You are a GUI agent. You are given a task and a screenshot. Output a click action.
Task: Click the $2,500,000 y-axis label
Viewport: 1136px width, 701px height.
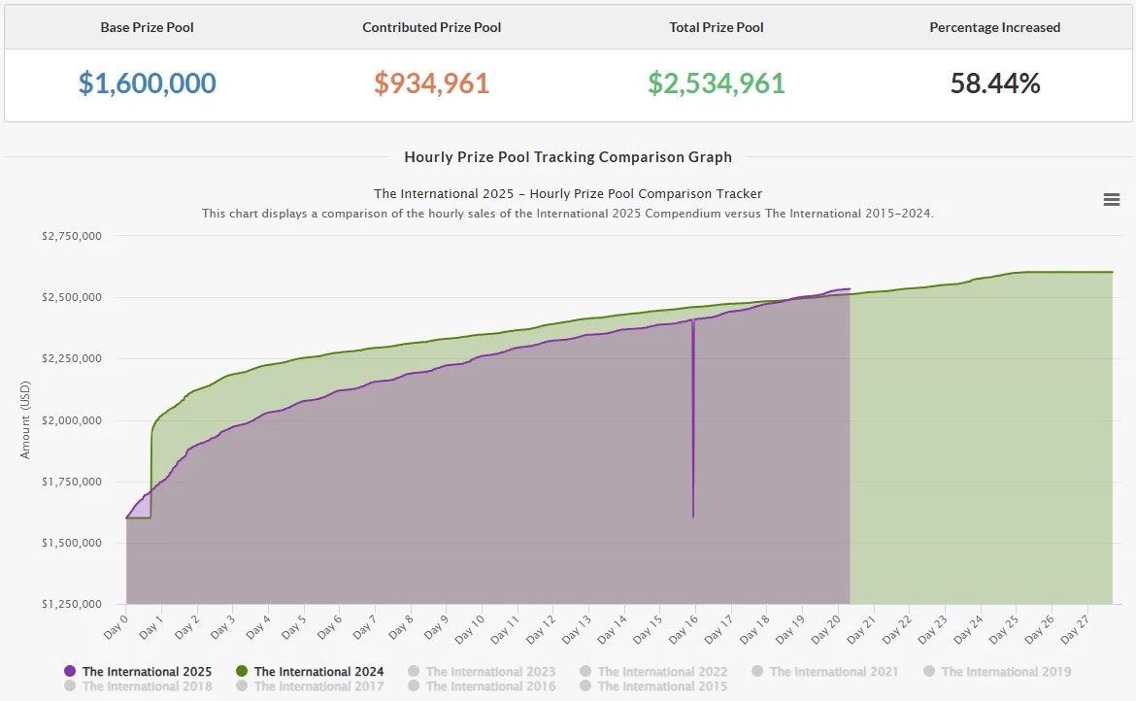point(72,298)
